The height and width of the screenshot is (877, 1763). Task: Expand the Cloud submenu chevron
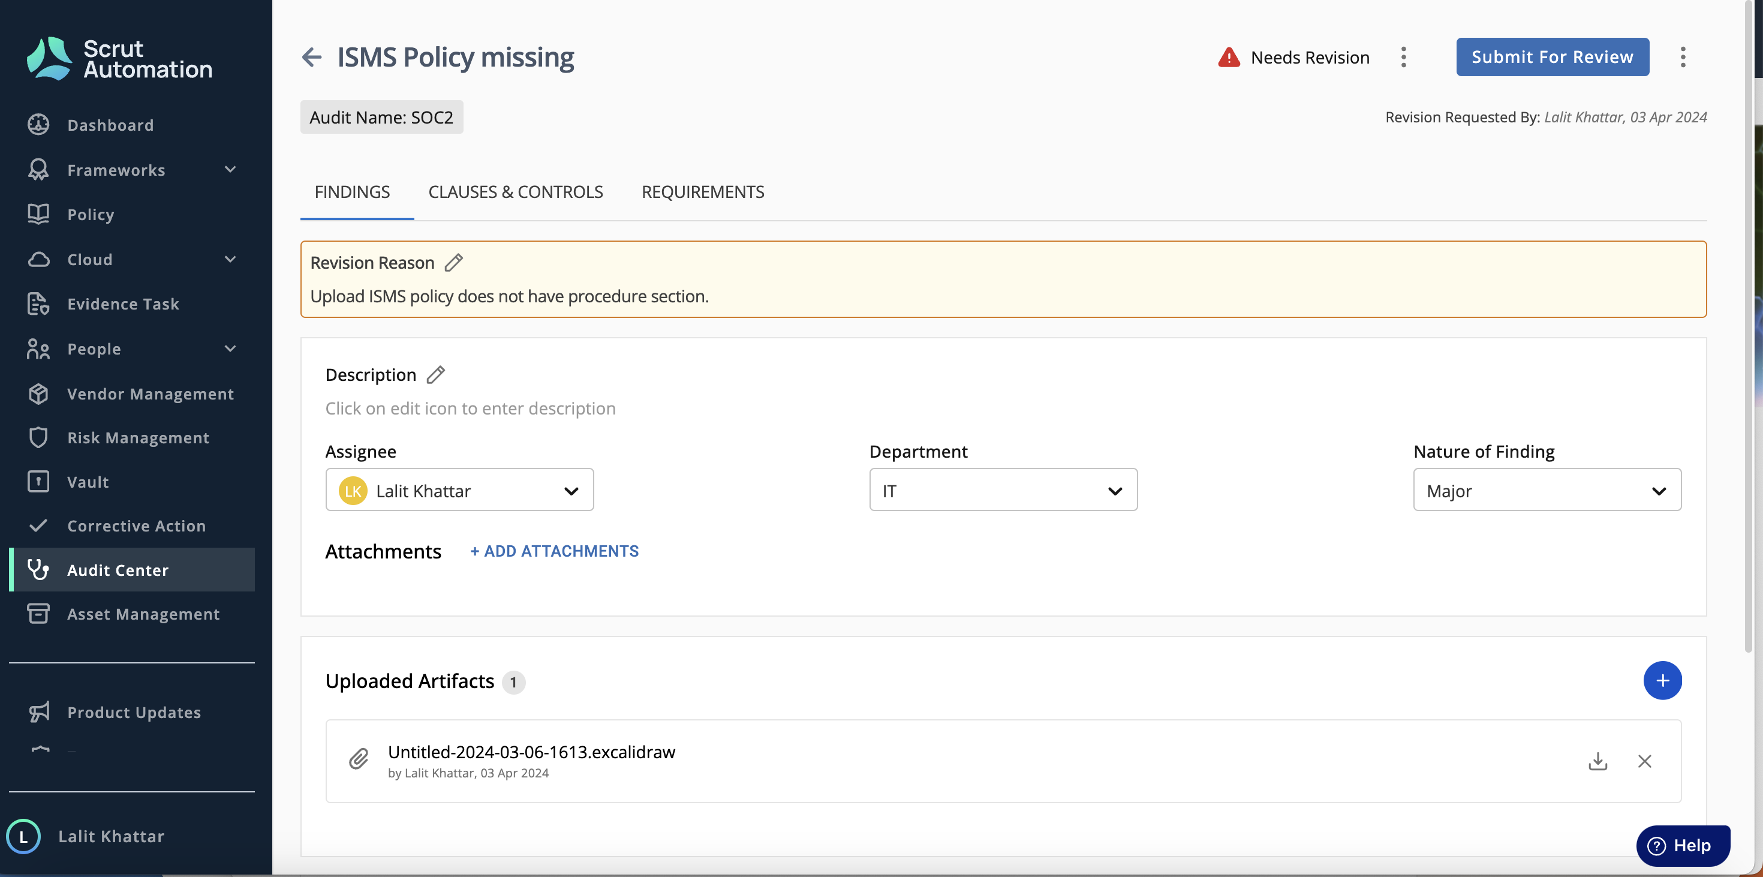(231, 259)
